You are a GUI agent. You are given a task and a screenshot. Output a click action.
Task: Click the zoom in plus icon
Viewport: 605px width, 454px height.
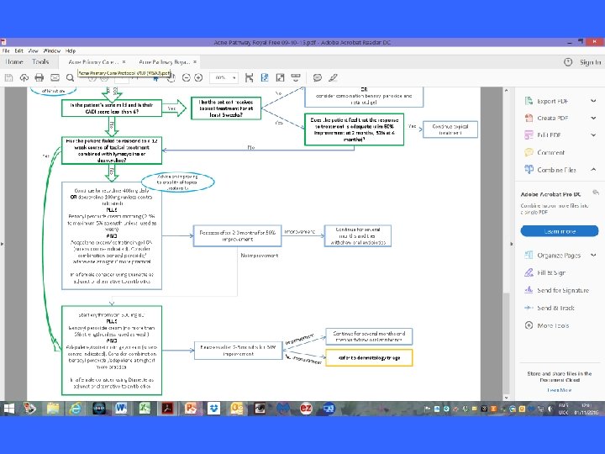tap(198, 78)
